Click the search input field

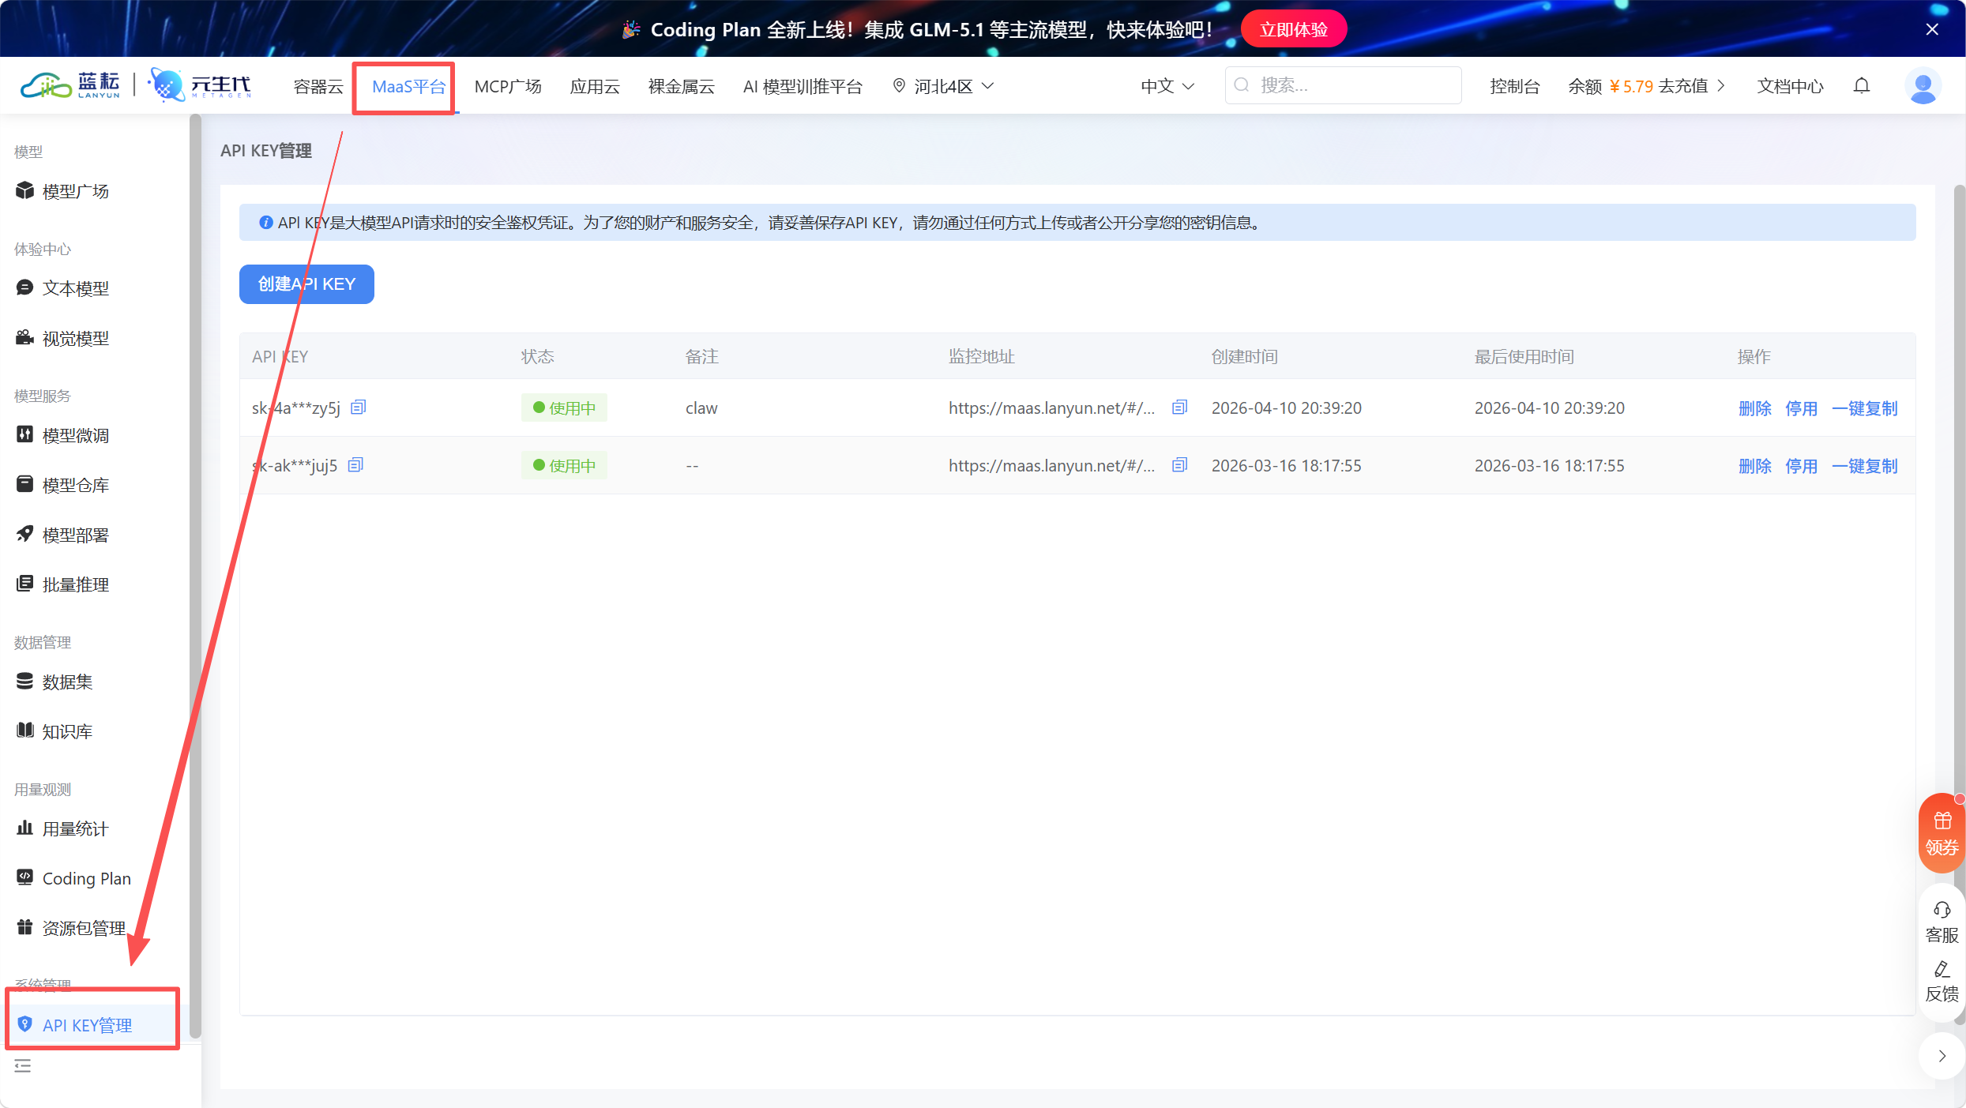(1343, 85)
